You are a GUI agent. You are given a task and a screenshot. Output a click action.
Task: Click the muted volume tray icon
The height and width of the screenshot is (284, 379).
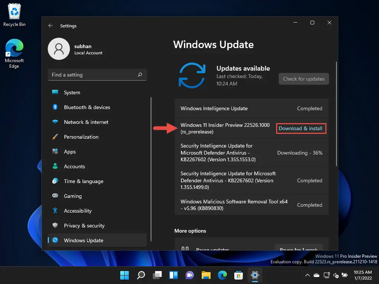[336, 275]
